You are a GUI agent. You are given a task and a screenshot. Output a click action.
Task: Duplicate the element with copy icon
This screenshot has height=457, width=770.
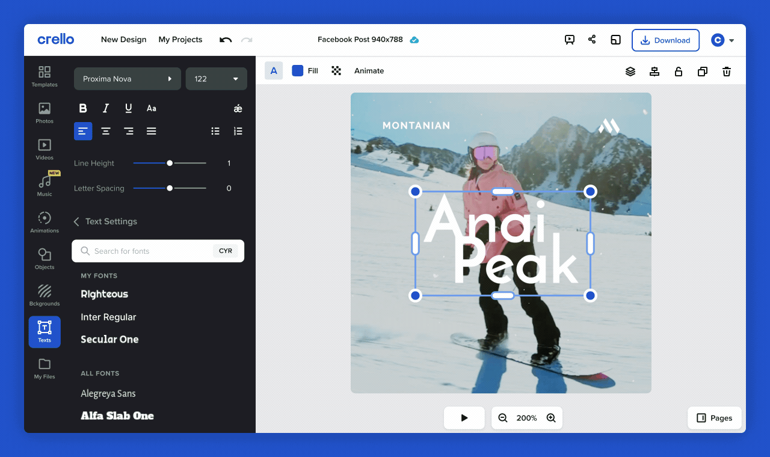coord(703,72)
